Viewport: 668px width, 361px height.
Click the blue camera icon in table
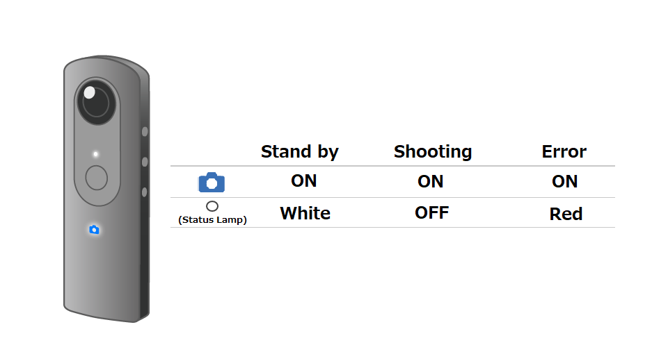tap(212, 183)
